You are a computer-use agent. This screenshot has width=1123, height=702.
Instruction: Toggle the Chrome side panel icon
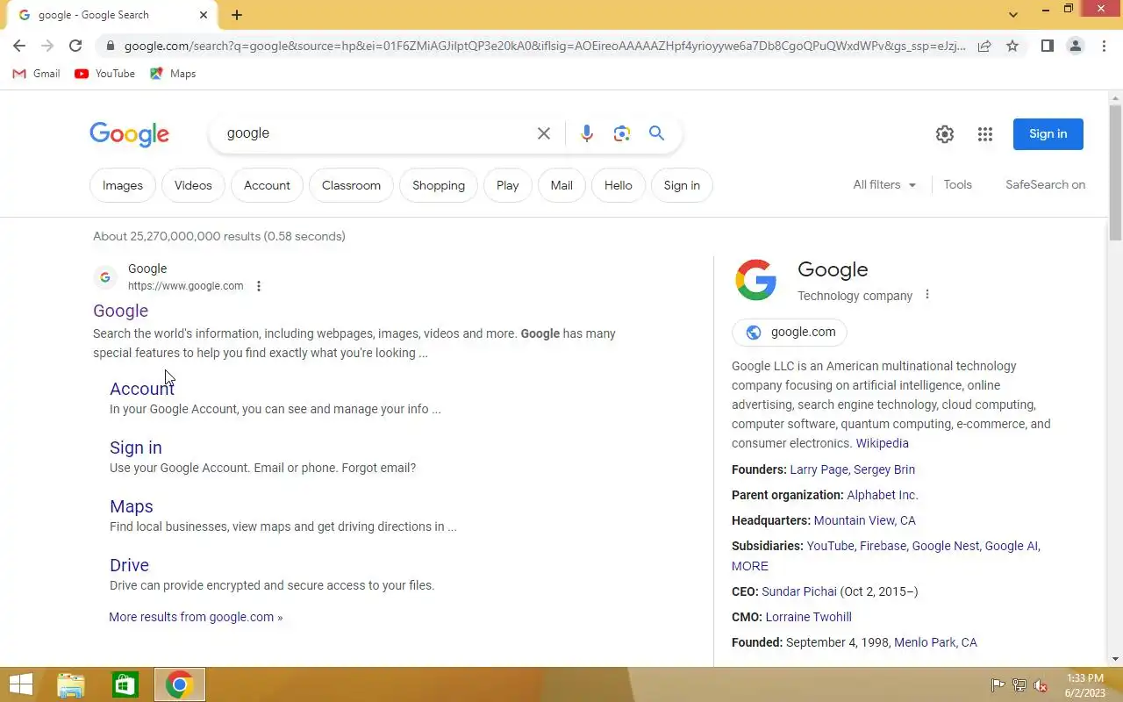1047,46
